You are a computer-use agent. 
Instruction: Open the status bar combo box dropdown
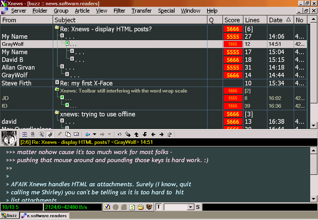[x=191, y=207]
